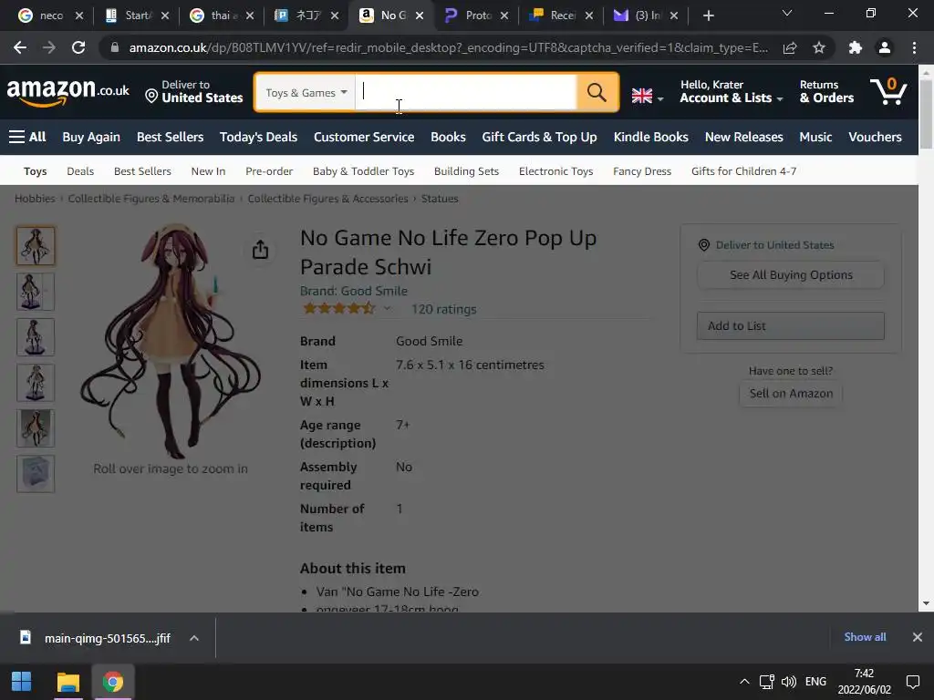Open the All hamburger menu
The width and height of the screenshot is (934, 700).
27,137
